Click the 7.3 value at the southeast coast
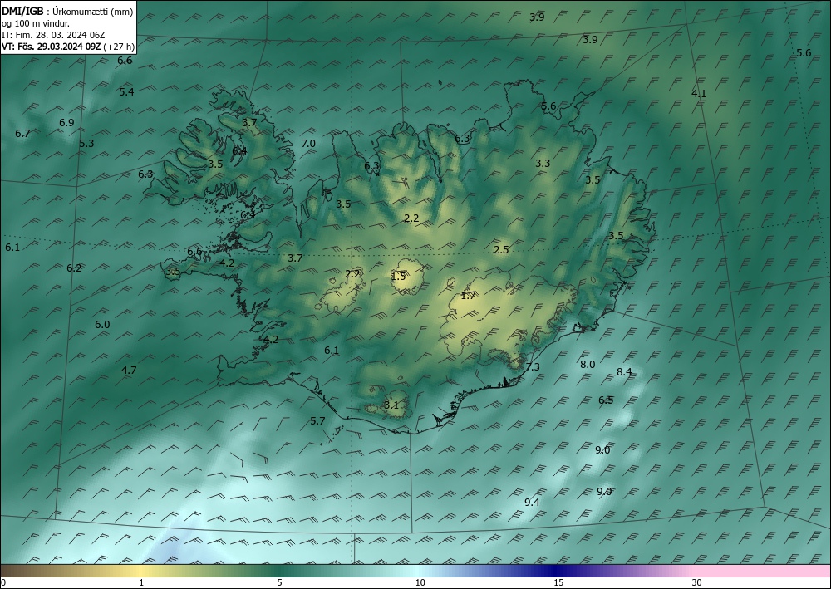Screen dimensions: 831x589 tap(533, 366)
